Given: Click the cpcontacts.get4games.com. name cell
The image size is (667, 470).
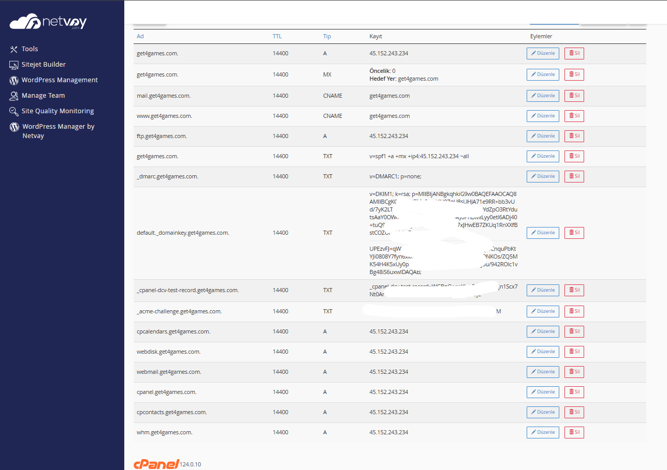Looking at the screenshot, I should coord(172,412).
